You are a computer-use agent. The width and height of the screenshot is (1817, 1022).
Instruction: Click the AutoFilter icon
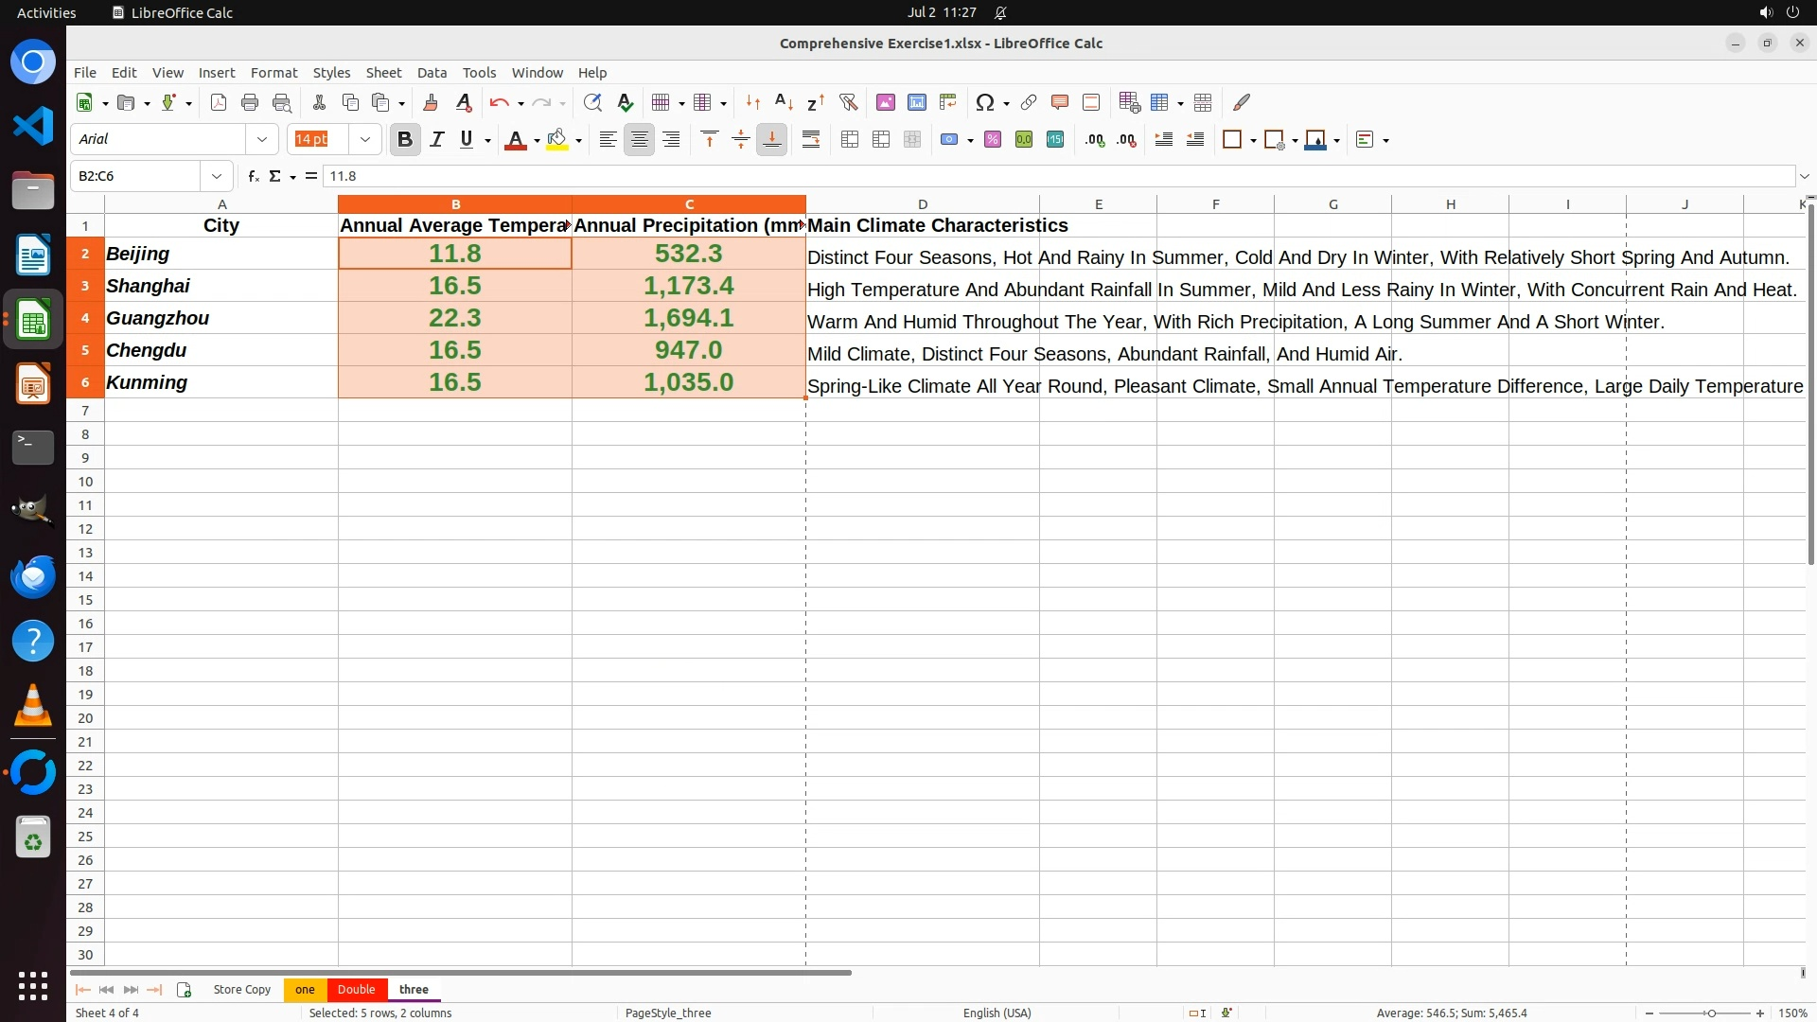pyautogui.click(x=848, y=102)
